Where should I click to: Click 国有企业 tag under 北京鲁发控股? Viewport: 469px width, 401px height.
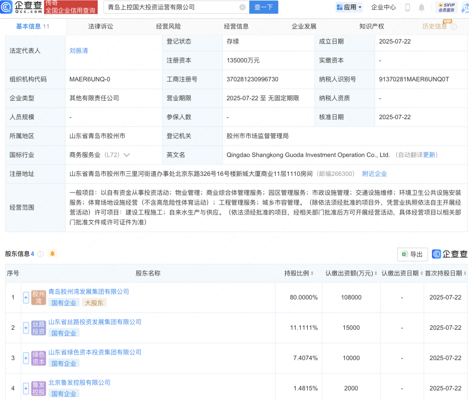64,394
